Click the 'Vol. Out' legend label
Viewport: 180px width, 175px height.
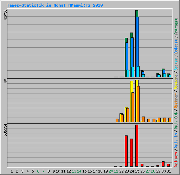pyautogui.click(x=176, y=121)
